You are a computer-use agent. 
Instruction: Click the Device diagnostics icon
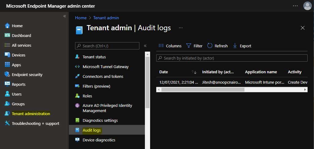77,140
